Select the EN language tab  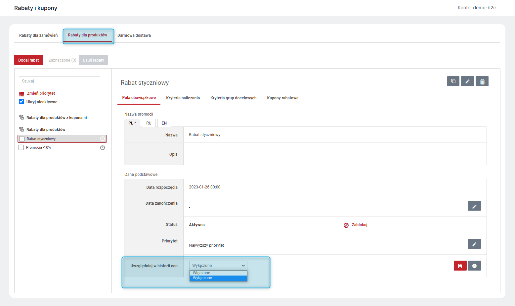164,123
